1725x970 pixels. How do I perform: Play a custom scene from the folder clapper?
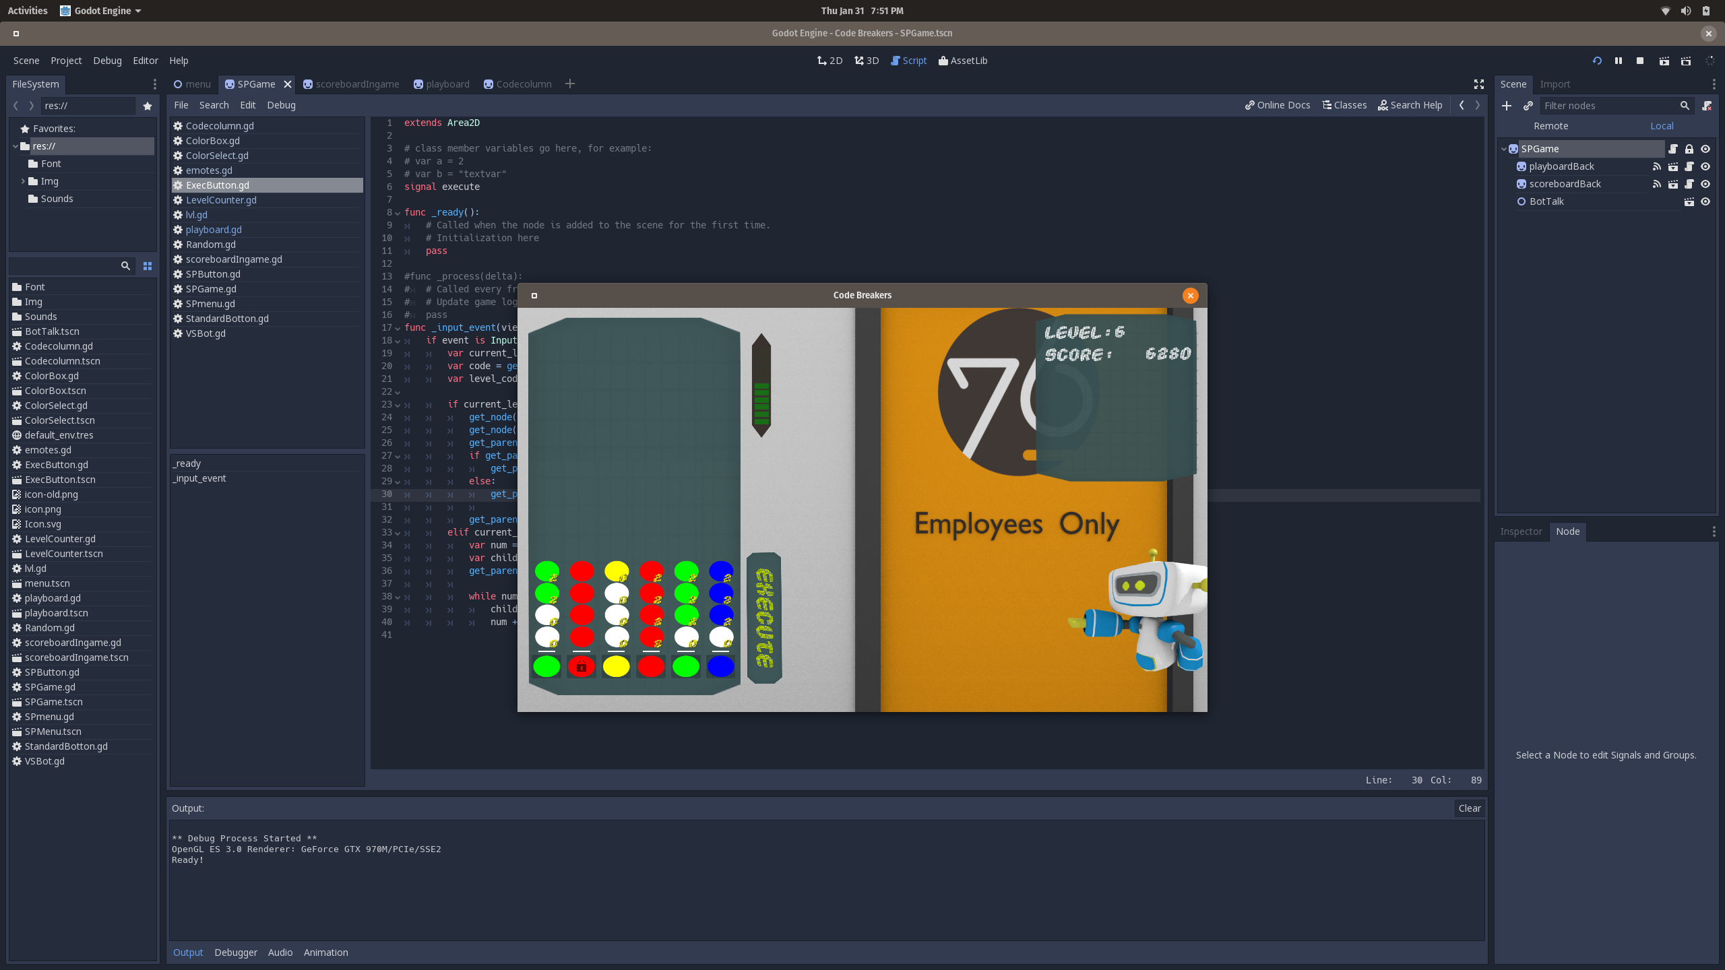(x=1686, y=61)
